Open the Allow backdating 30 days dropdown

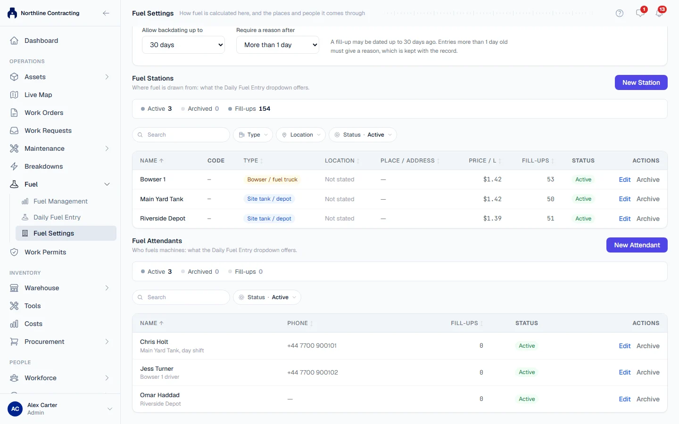click(x=183, y=45)
